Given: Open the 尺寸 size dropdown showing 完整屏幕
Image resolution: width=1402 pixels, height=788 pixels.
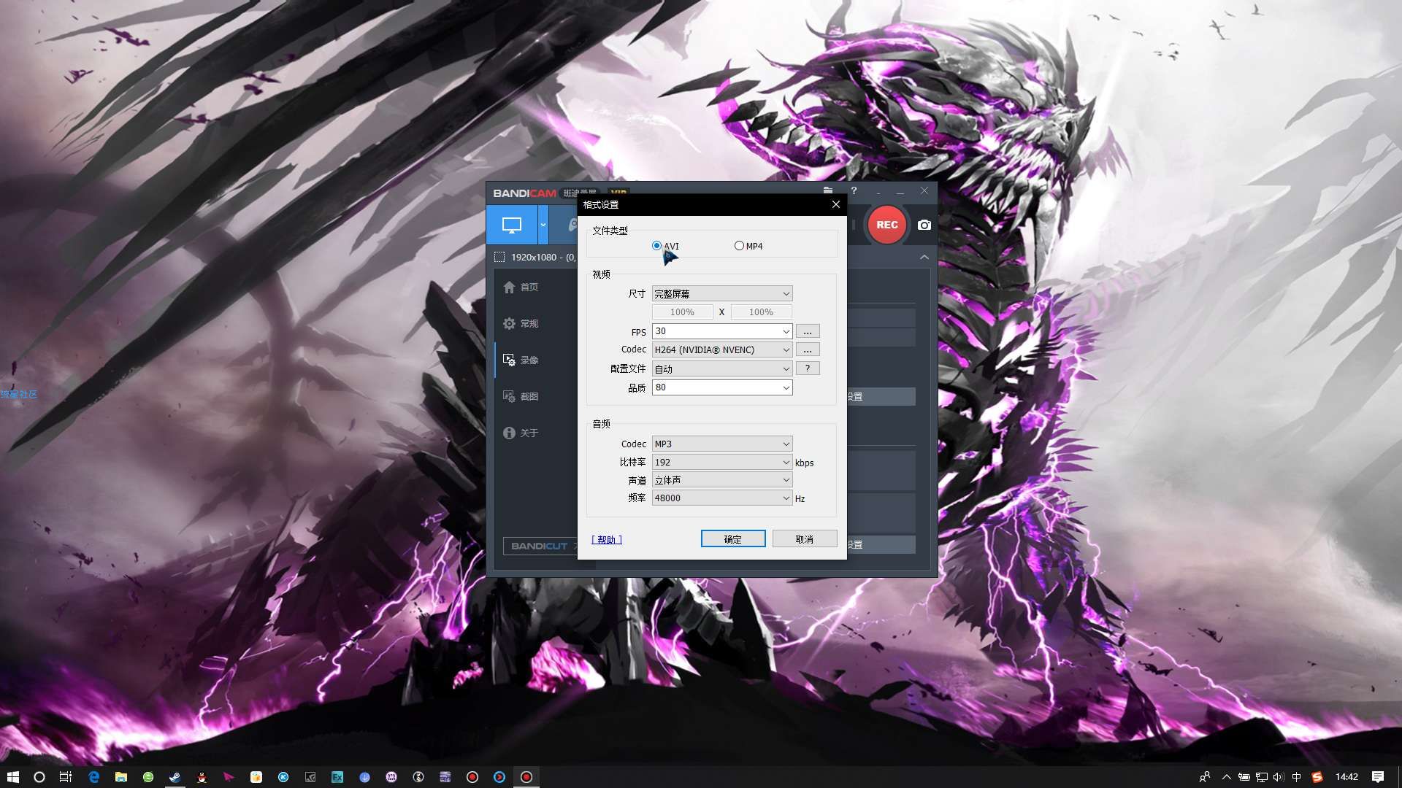Looking at the screenshot, I should (722, 294).
